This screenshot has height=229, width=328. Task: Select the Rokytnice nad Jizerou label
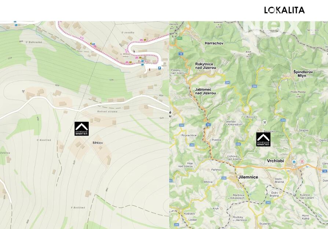(205, 66)
